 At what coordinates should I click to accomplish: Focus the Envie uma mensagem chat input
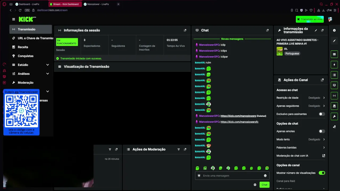click(x=232, y=176)
